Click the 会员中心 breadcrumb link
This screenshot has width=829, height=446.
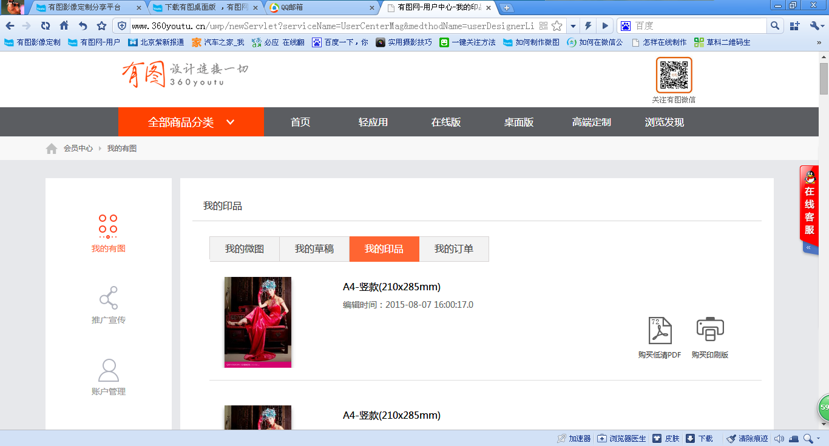pyautogui.click(x=78, y=148)
